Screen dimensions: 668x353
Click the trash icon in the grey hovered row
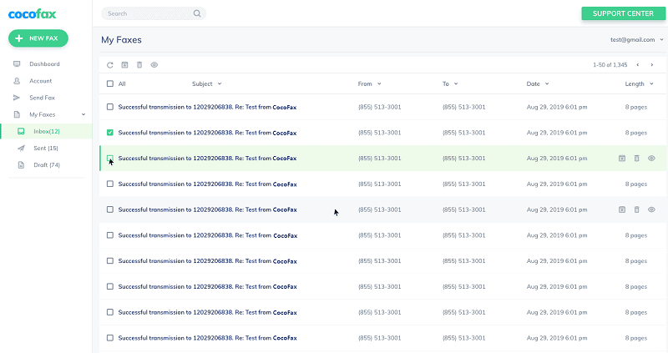click(x=636, y=209)
